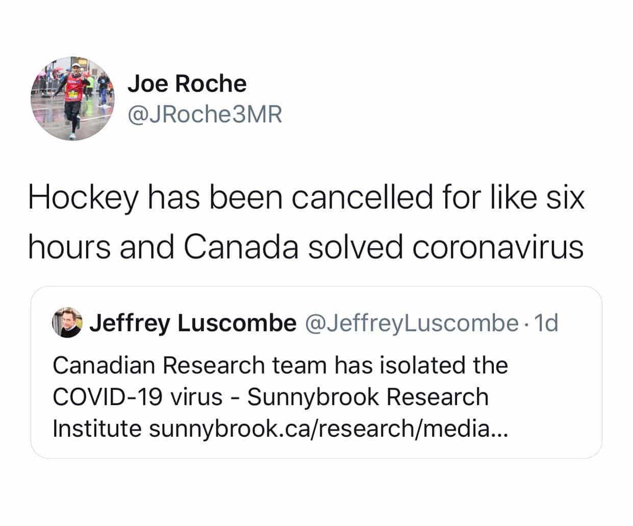
Task: Open the quoted tweet line 'Canadian Research team'
Action: tap(281, 365)
